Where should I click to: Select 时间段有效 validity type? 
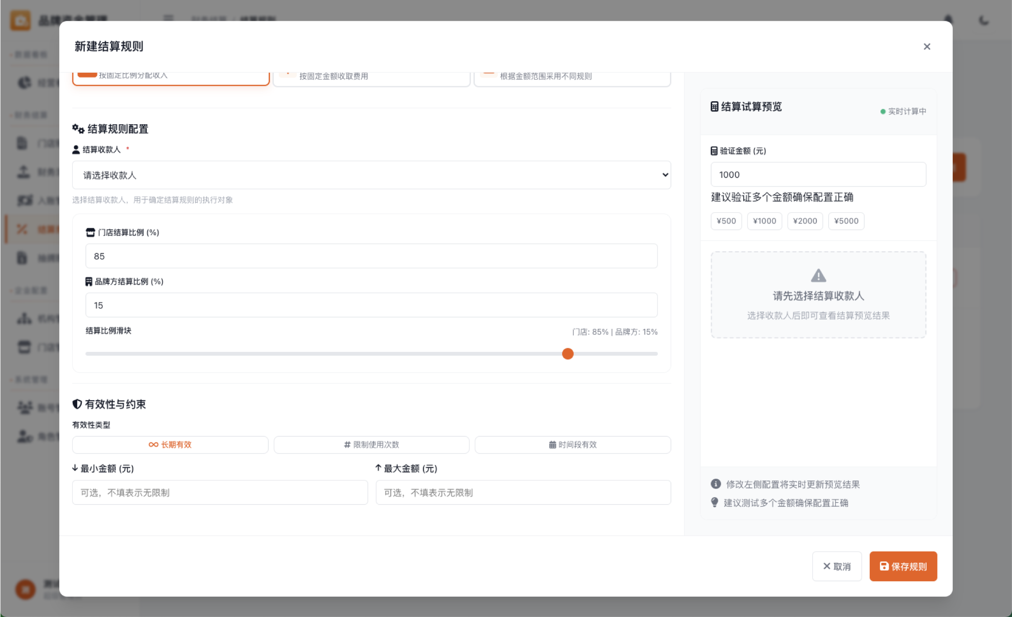572,445
